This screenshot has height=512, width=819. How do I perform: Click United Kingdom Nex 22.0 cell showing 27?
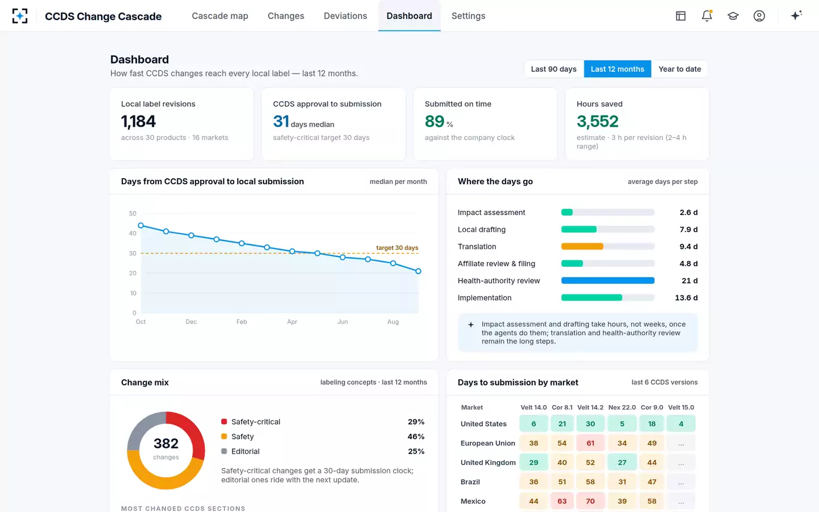tap(622, 463)
